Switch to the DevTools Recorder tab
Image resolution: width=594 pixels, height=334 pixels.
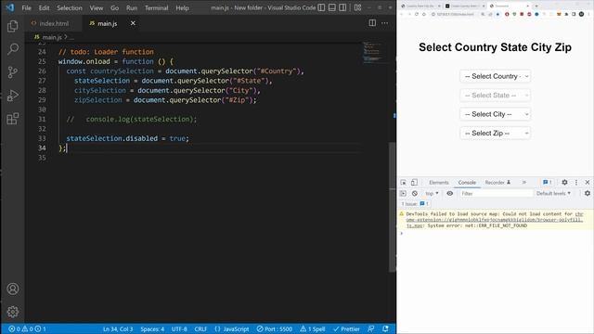497,183
